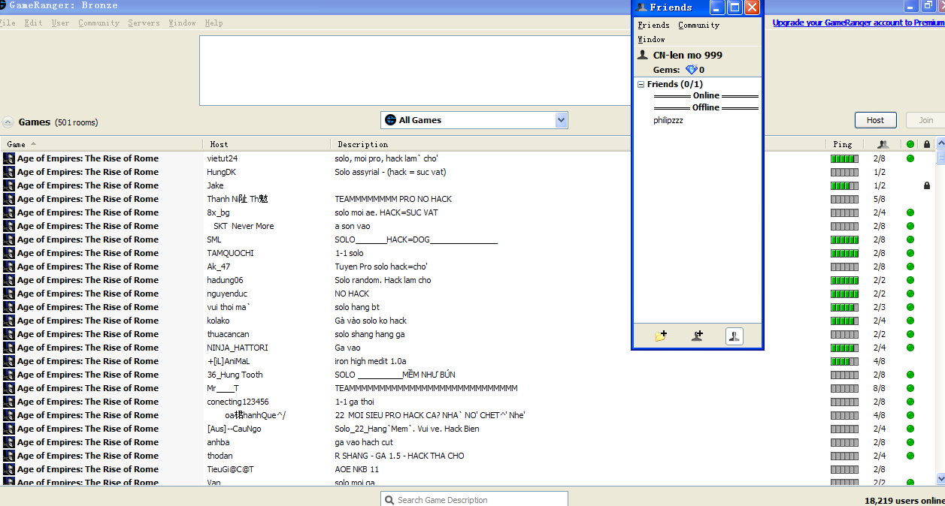This screenshot has width=945, height=506.
Task: Click the selected user profile icon in Friends panel
Action: (x=734, y=336)
